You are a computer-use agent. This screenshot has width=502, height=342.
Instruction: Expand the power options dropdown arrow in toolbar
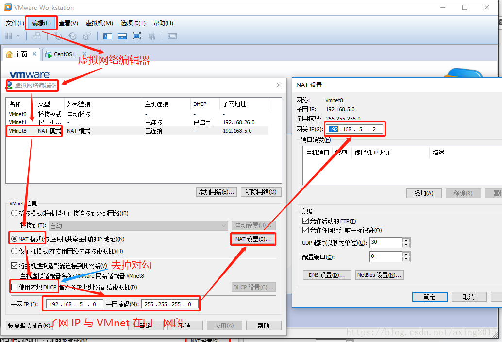18,36
